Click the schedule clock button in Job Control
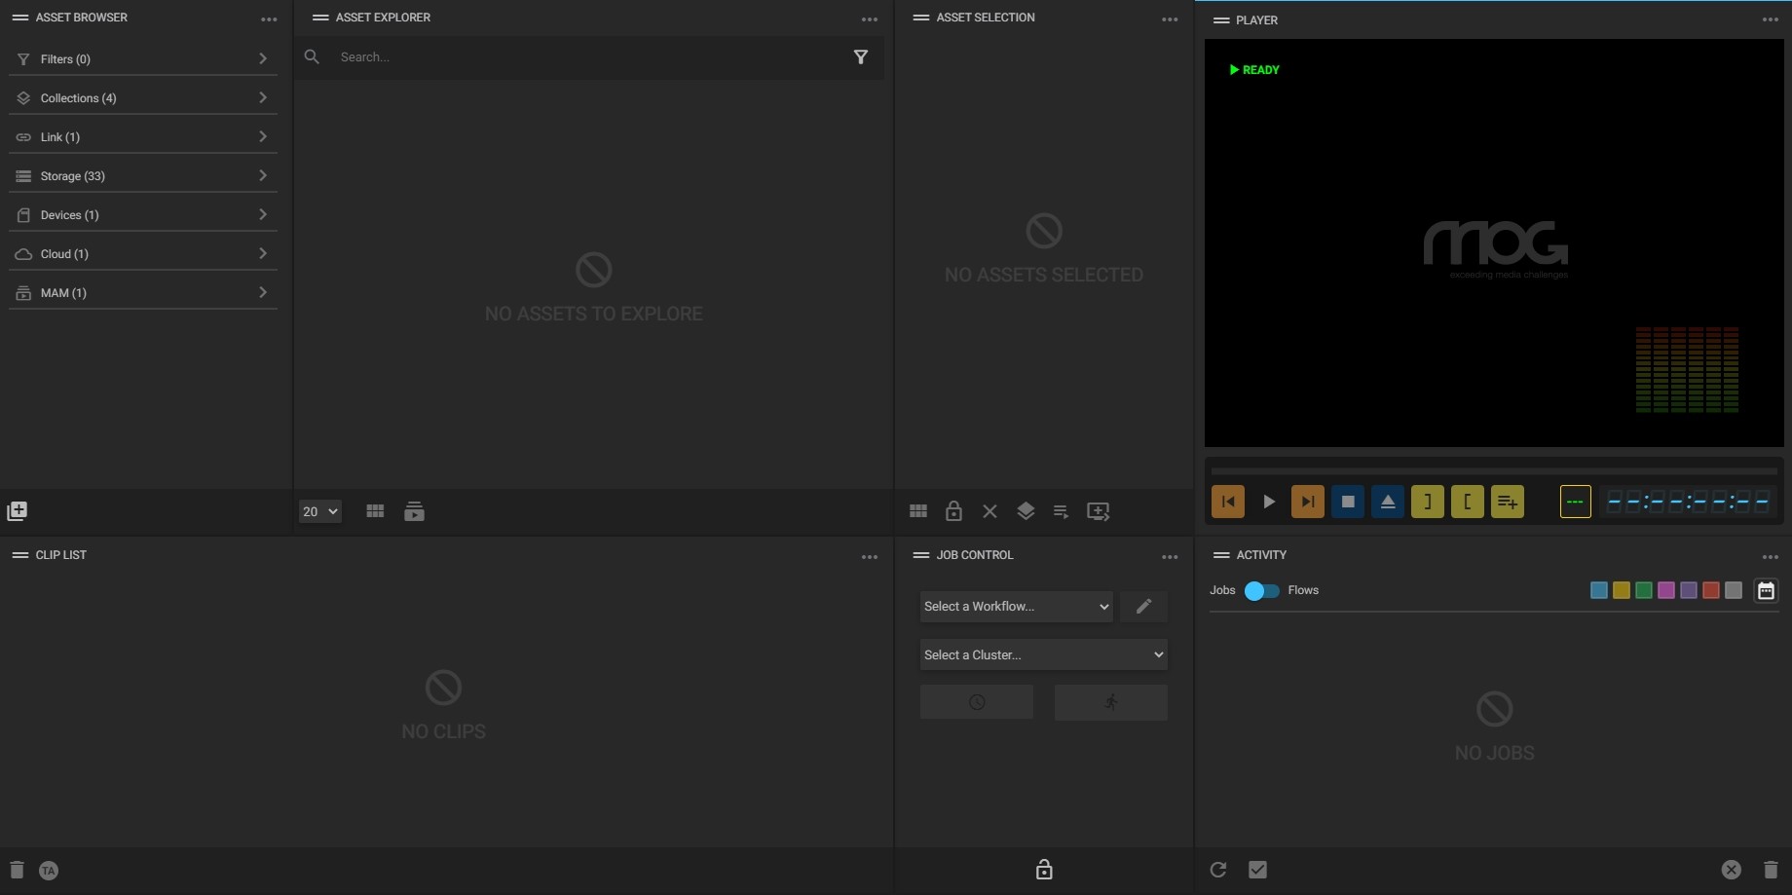Viewport: 1792px width, 895px height. click(977, 702)
